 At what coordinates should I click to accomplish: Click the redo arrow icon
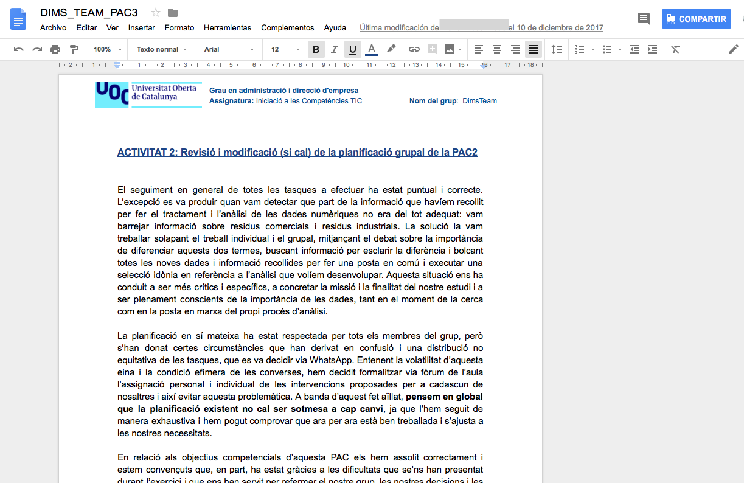tap(37, 49)
